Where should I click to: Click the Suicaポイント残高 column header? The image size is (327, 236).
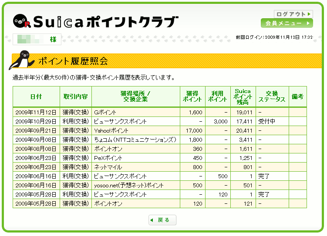243,96
